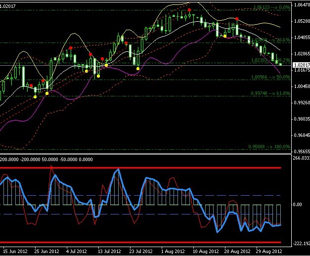
Task: Click the -222.192 indicator scale value
Action: tap(301, 244)
